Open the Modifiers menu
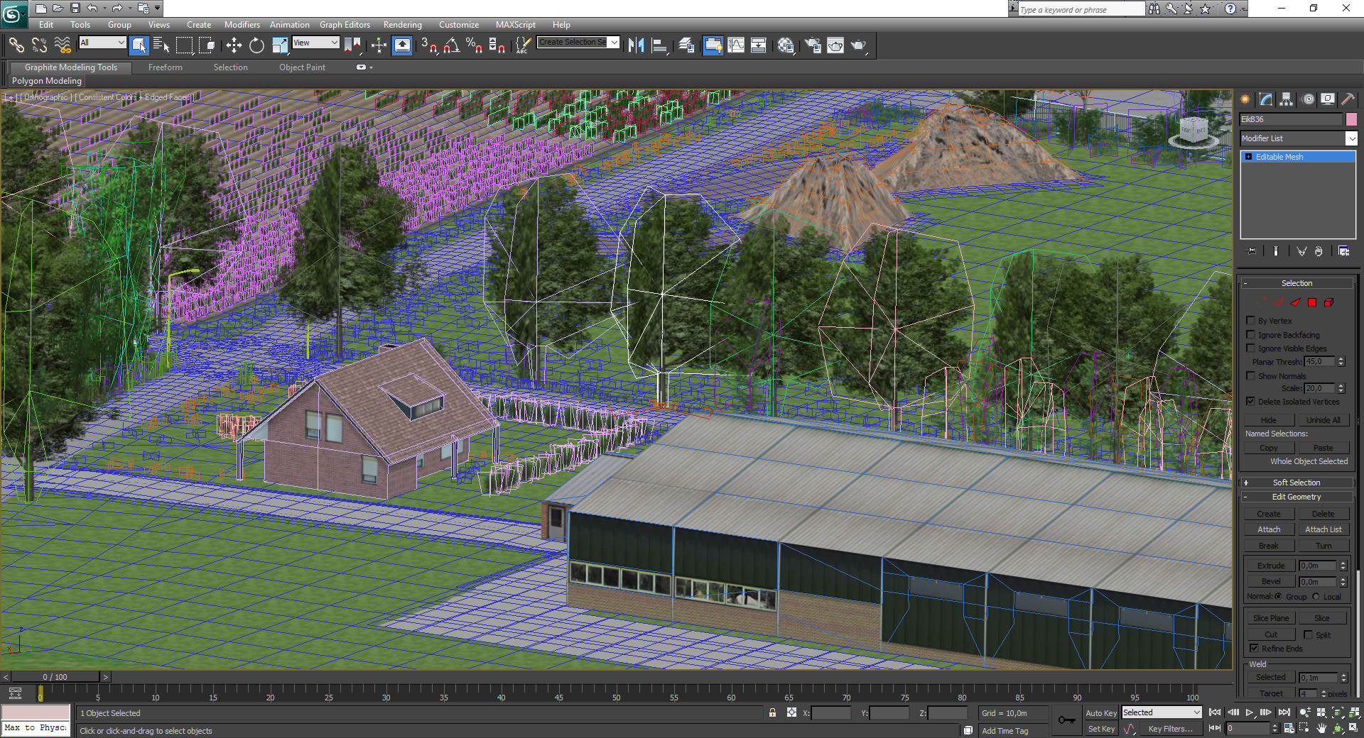 tap(242, 24)
